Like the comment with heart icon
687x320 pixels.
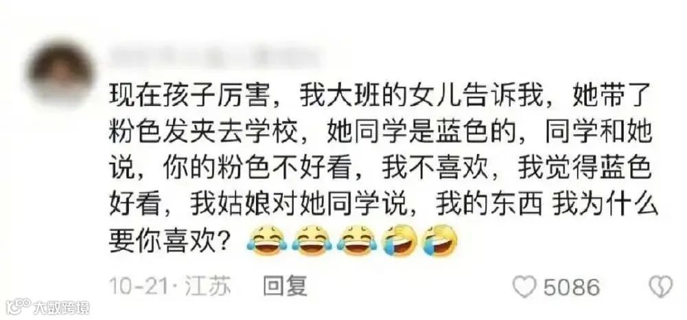(524, 288)
